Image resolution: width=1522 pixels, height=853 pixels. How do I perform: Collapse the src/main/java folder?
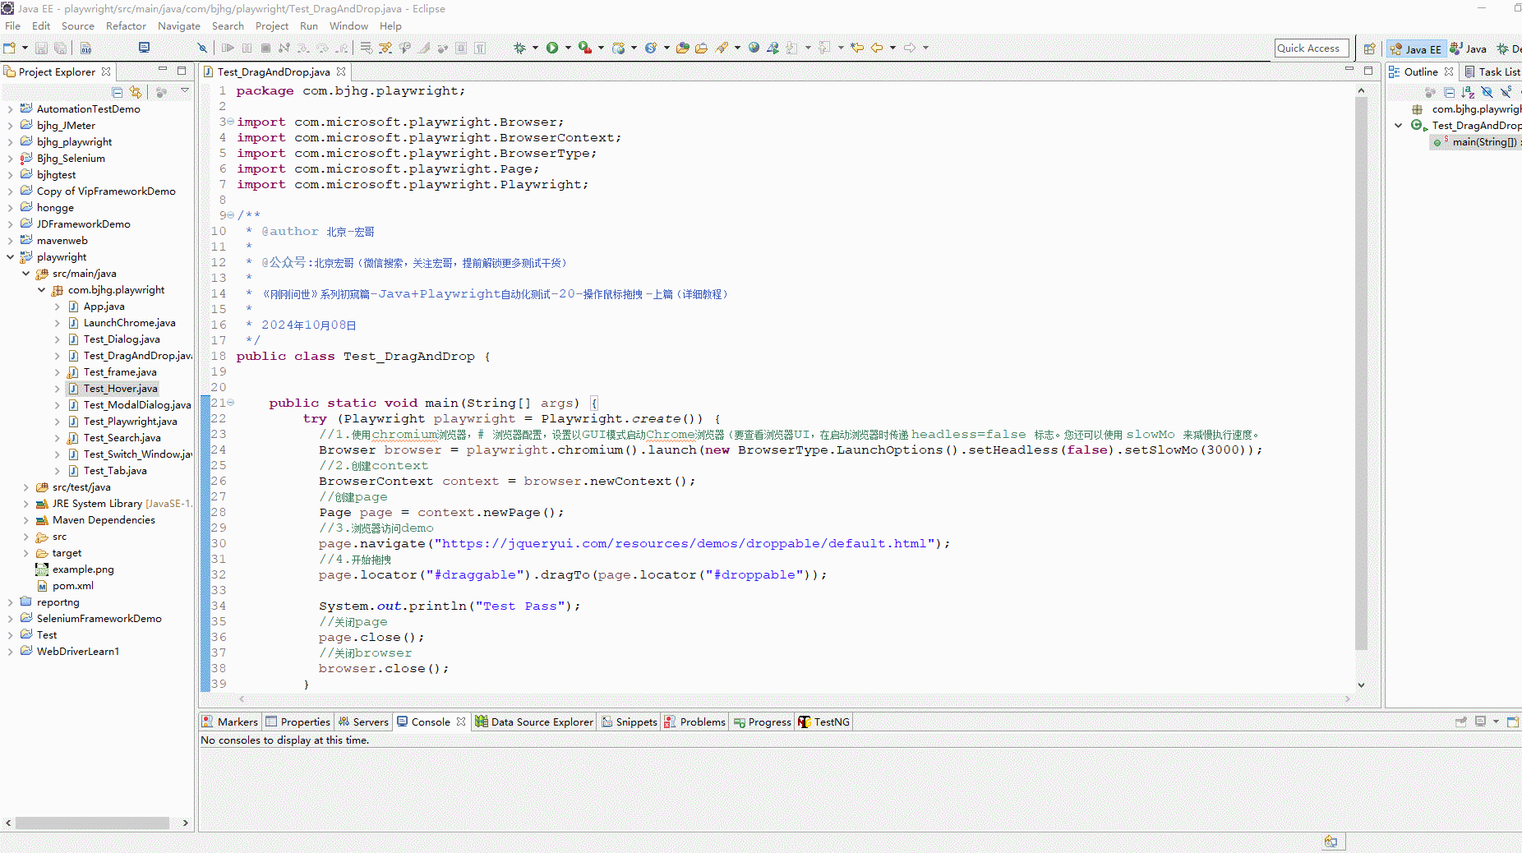pyautogui.click(x=25, y=274)
